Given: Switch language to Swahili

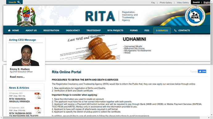Looking at the screenshot, I should 196,2.
